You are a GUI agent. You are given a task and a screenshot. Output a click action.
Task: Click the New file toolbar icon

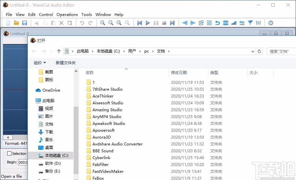[8, 23]
